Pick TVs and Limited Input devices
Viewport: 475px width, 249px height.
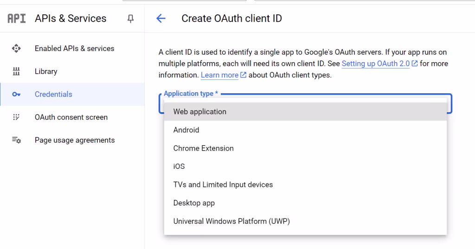pos(305,185)
